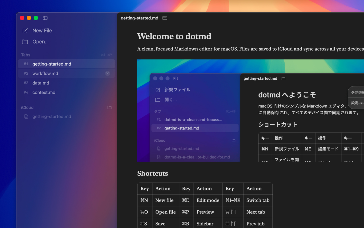Click the Switch tab table cell
The image size is (364, 228).
[x=258, y=200]
